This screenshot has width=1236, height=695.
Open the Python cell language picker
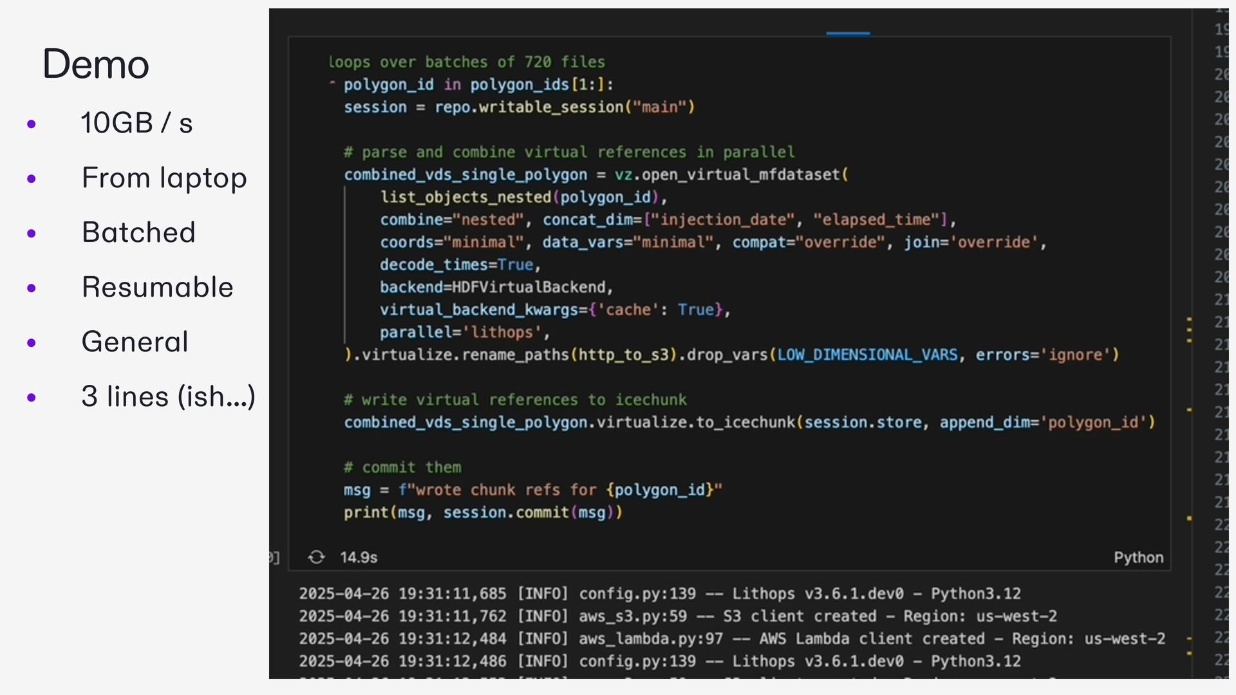[1138, 557]
